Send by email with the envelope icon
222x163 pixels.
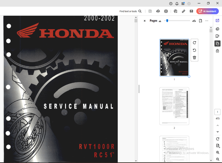pyautogui.click(x=191, y=11)
